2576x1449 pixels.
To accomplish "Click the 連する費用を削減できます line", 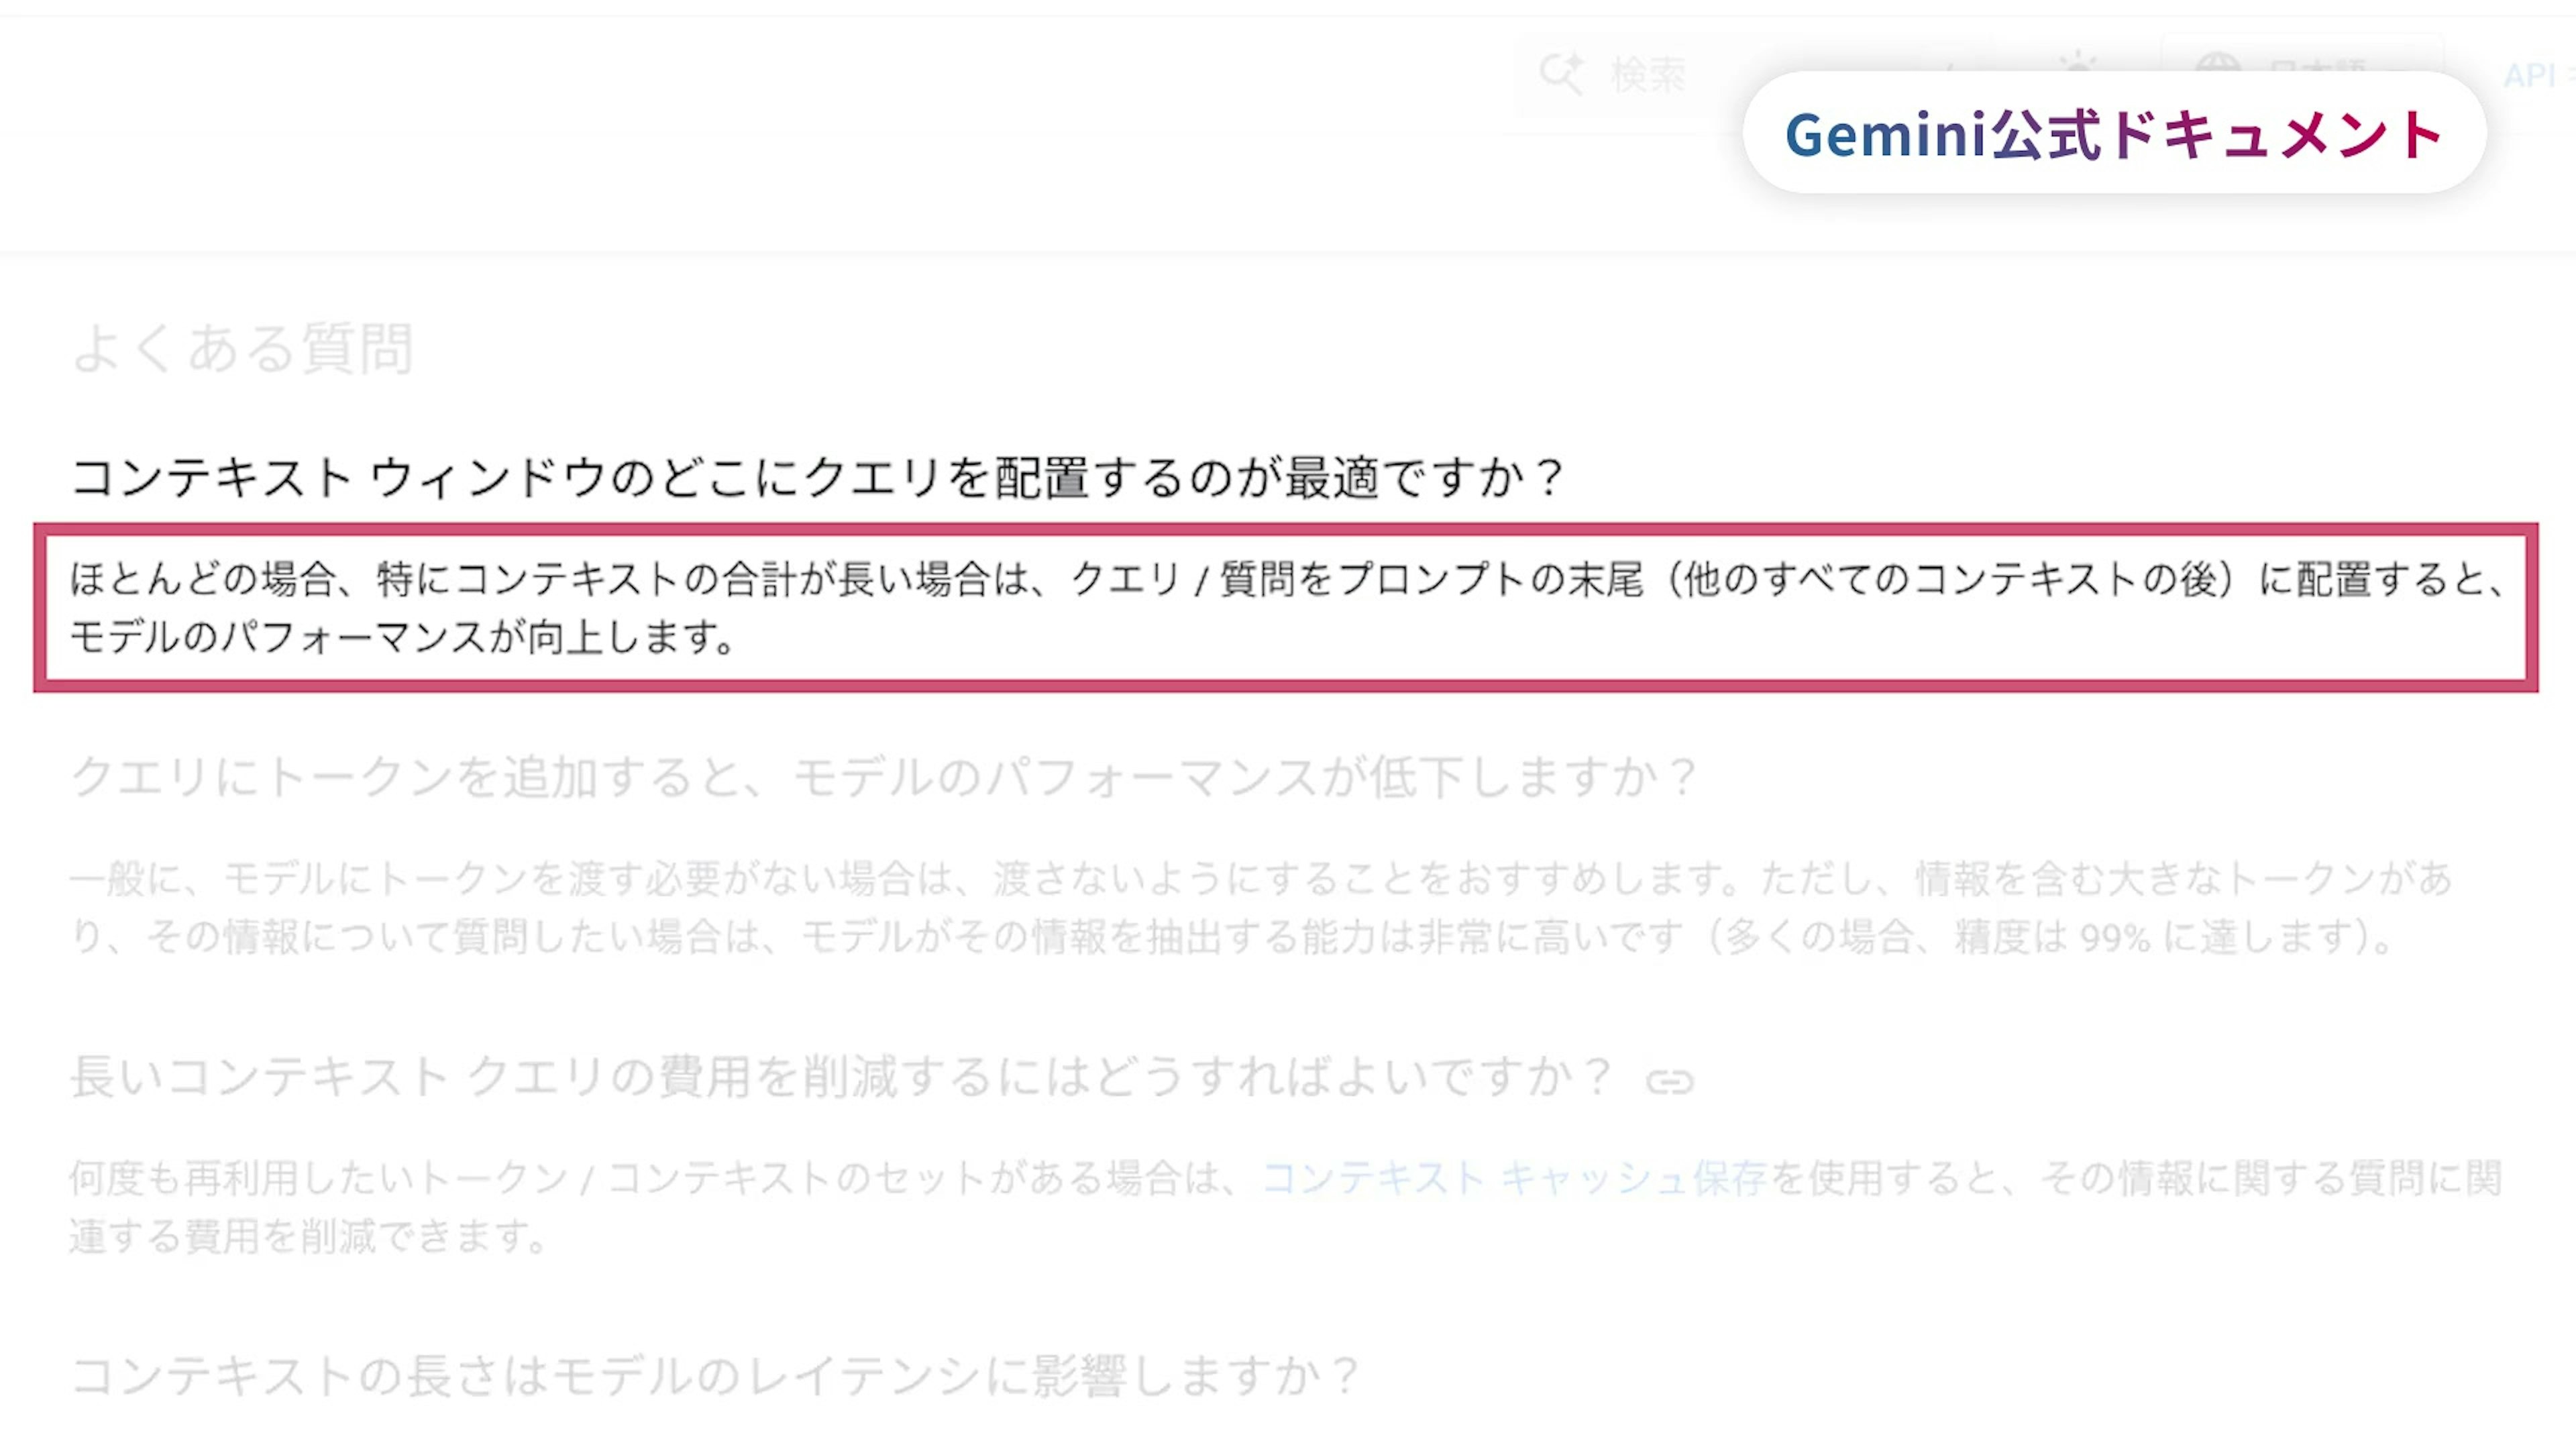I will click(308, 1237).
